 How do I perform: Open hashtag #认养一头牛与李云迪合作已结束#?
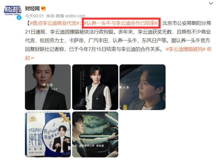pos(121,23)
